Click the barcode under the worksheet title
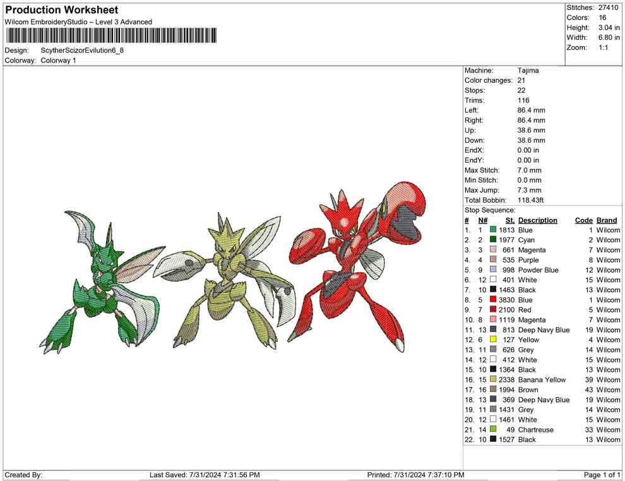Image resolution: width=625 pixels, height=481 pixels. tap(111, 35)
